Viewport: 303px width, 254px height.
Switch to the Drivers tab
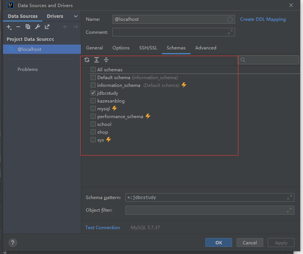pyautogui.click(x=55, y=16)
